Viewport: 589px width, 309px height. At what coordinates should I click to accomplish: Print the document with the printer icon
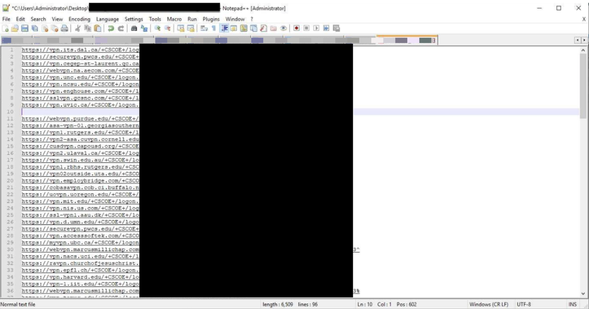pos(65,28)
